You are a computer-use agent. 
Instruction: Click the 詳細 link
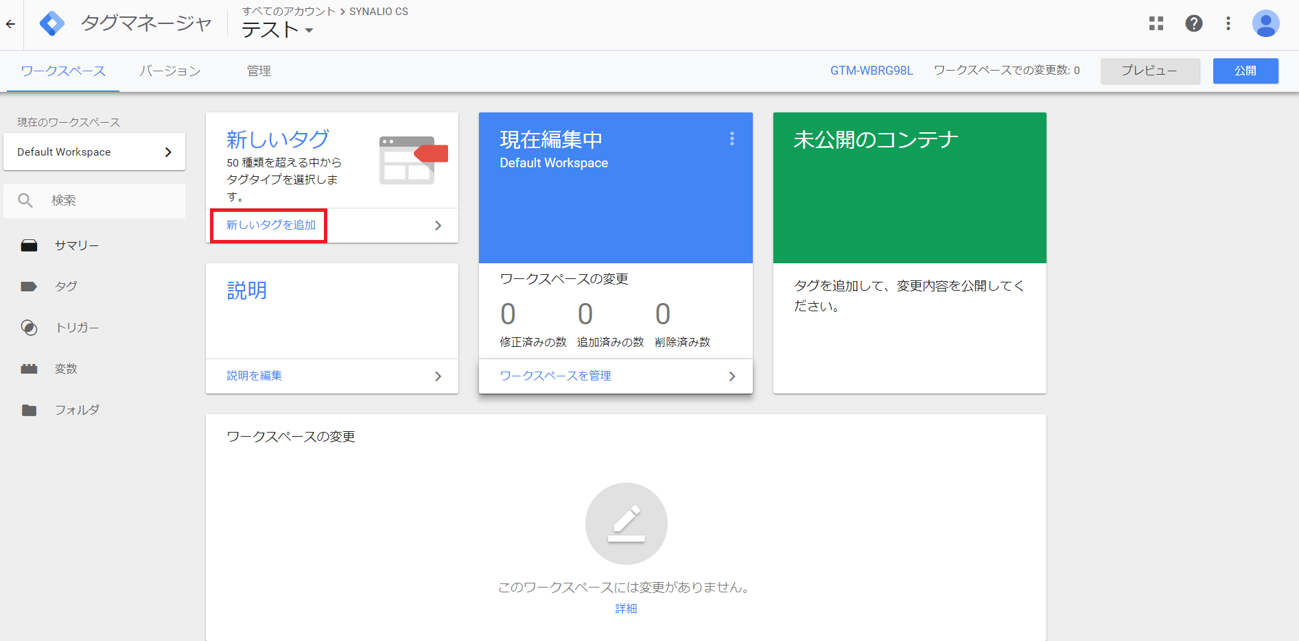click(626, 609)
